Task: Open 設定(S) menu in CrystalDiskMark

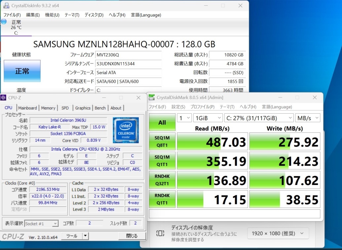Action: click(178, 107)
